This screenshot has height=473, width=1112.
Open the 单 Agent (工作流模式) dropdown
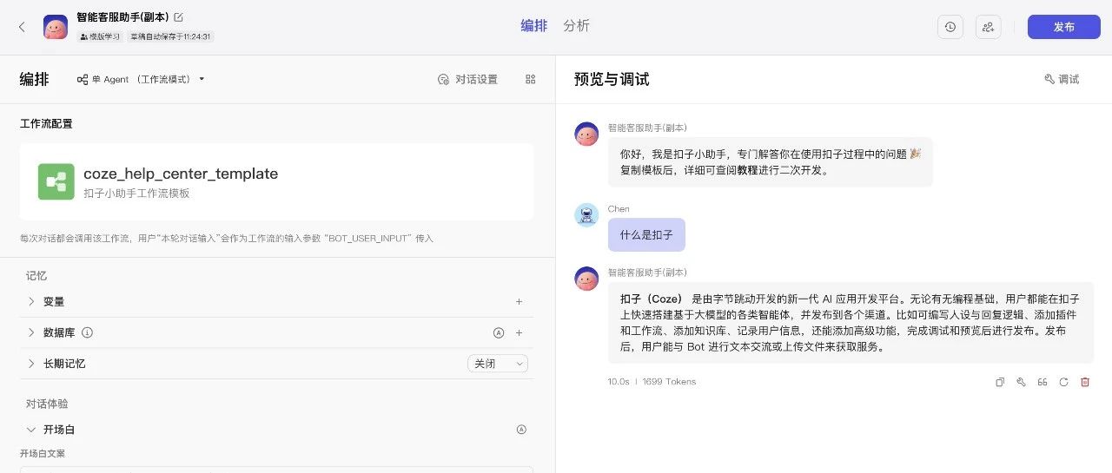[x=141, y=79]
